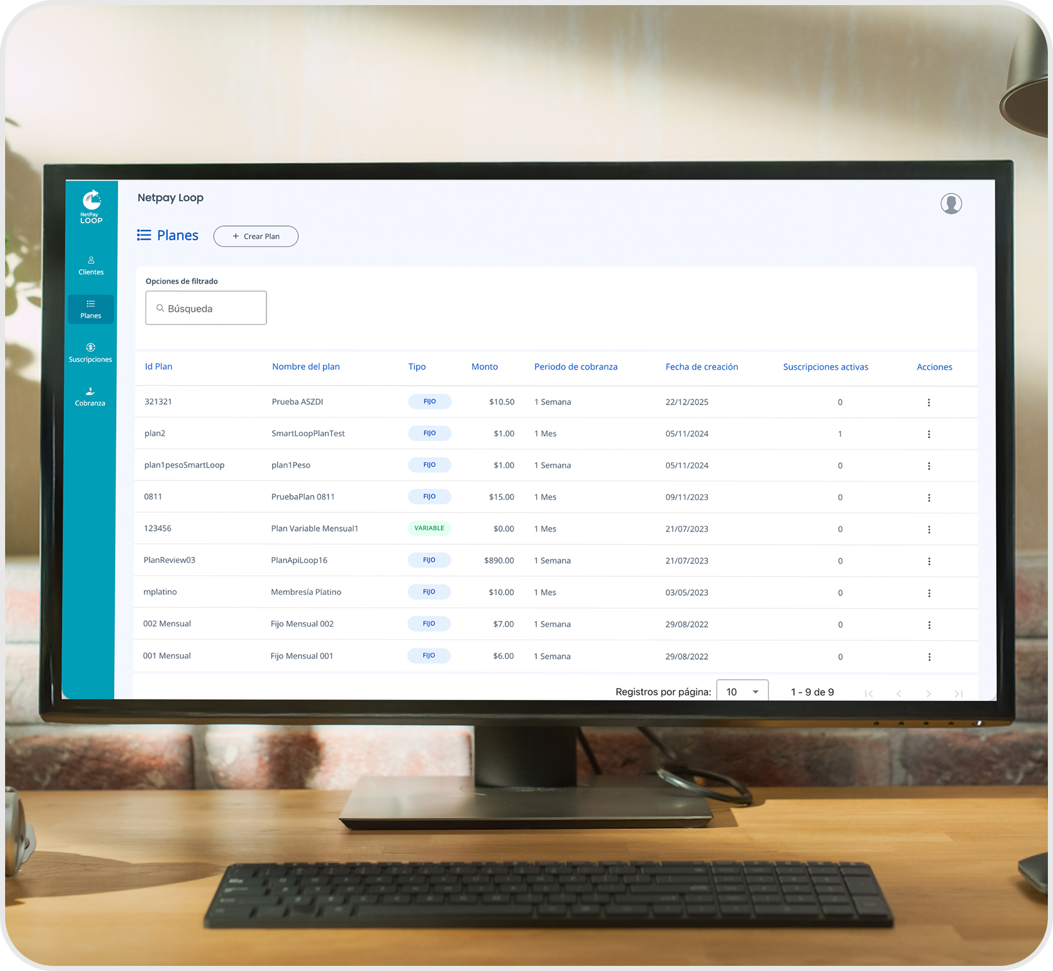The width and height of the screenshot is (1053, 971).
Task: Open actions menu for plan 321321
Action: [x=928, y=402]
